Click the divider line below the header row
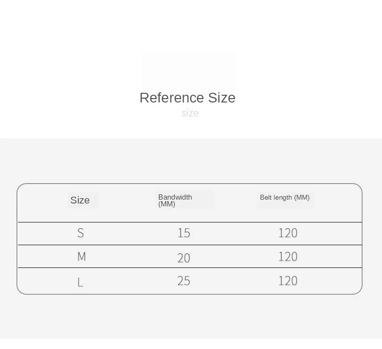382x349 pixels. point(190,222)
